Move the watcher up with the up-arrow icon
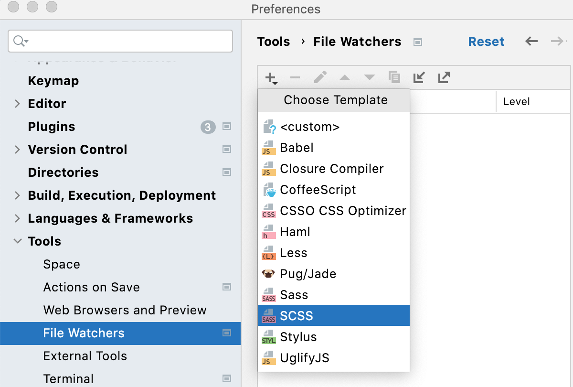The height and width of the screenshot is (387, 573). pyautogui.click(x=345, y=77)
